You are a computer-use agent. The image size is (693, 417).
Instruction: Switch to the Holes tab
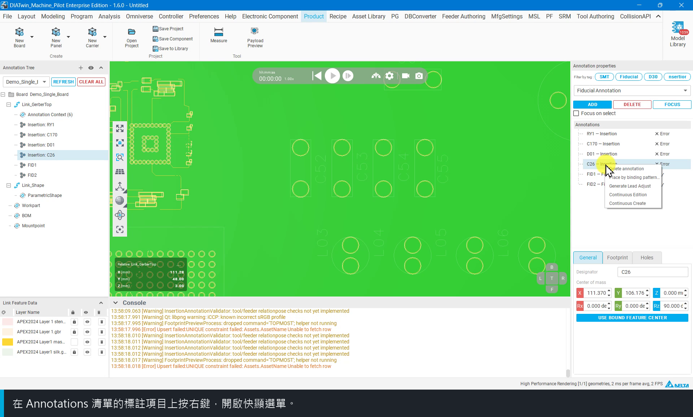647,258
